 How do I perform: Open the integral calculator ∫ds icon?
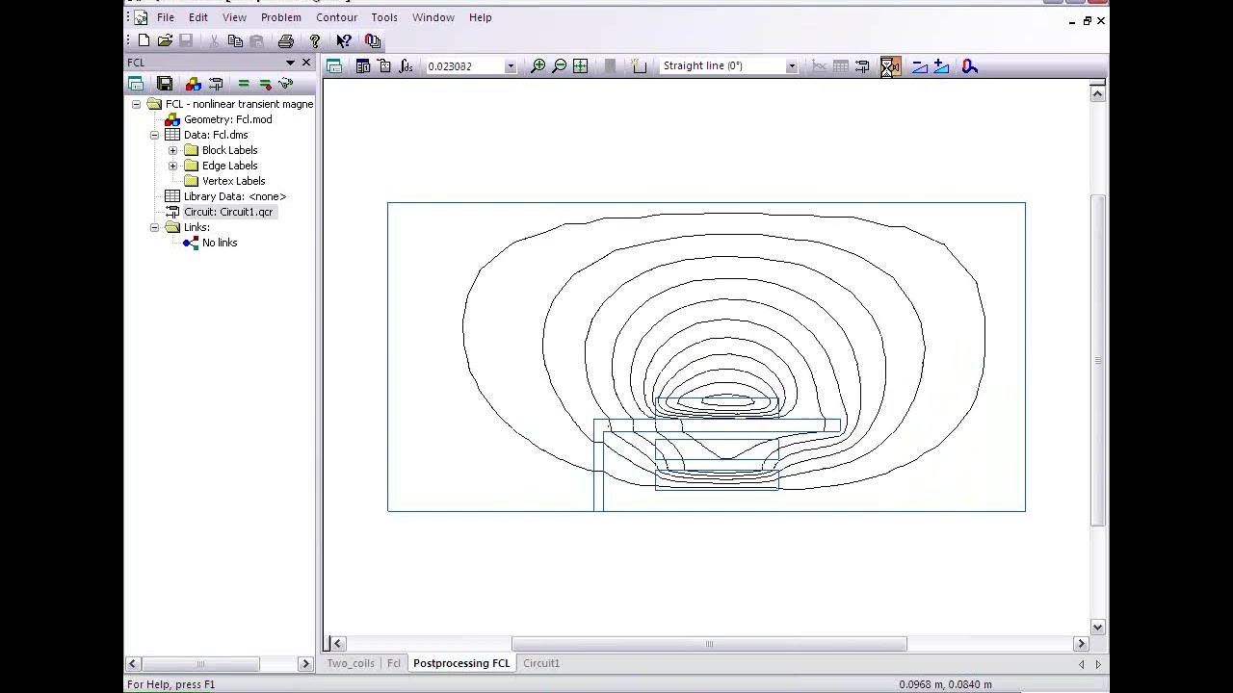tap(406, 65)
